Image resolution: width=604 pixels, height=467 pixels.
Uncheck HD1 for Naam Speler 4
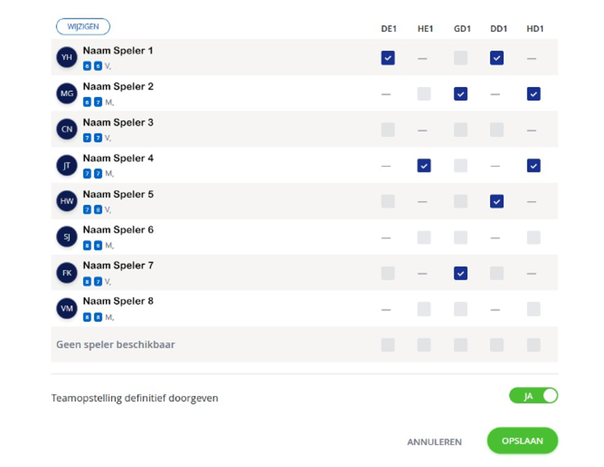(533, 165)
